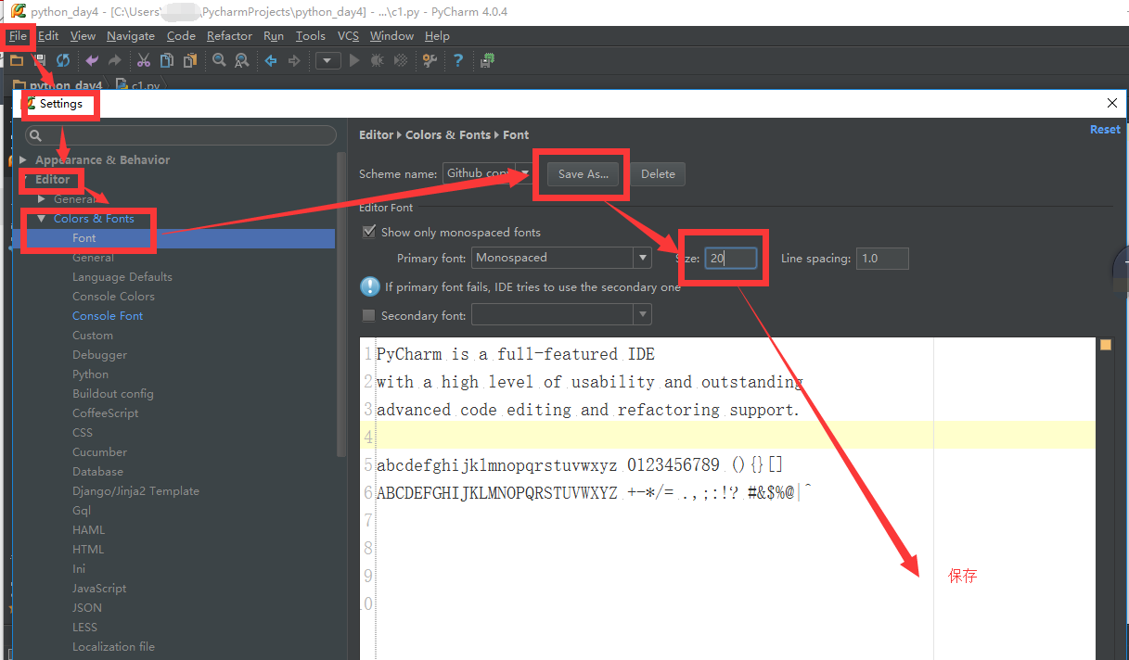The height and width of the screenshot is (660, 1129).
Task: Click the Settings wrench toolbar icon
Action: click(x=429, y=60)
